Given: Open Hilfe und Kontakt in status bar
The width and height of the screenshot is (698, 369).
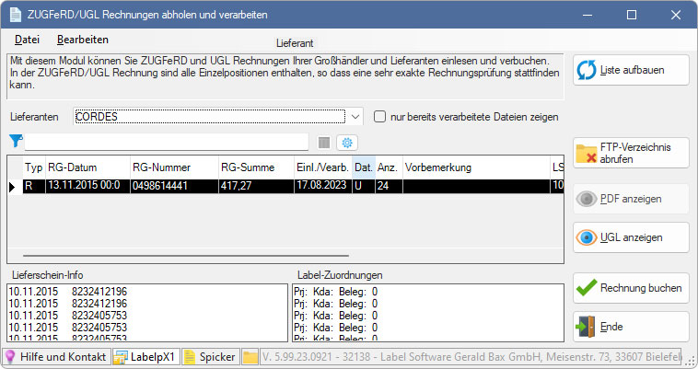Looking at the screenshot, I should 56,357.
